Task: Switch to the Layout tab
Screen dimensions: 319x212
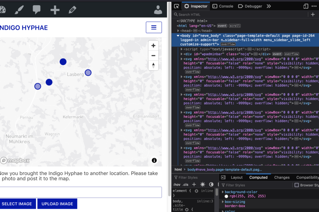Action: 237,177
